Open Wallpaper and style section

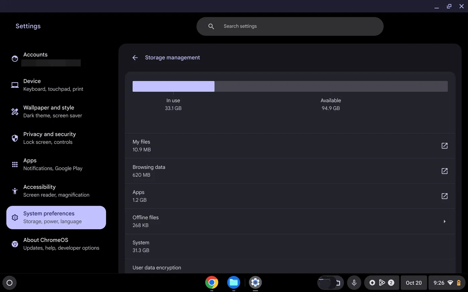tap(56, 111)
